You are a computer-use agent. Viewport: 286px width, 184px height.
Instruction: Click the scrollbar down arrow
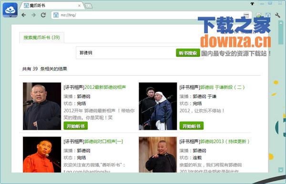click(281, 170)
